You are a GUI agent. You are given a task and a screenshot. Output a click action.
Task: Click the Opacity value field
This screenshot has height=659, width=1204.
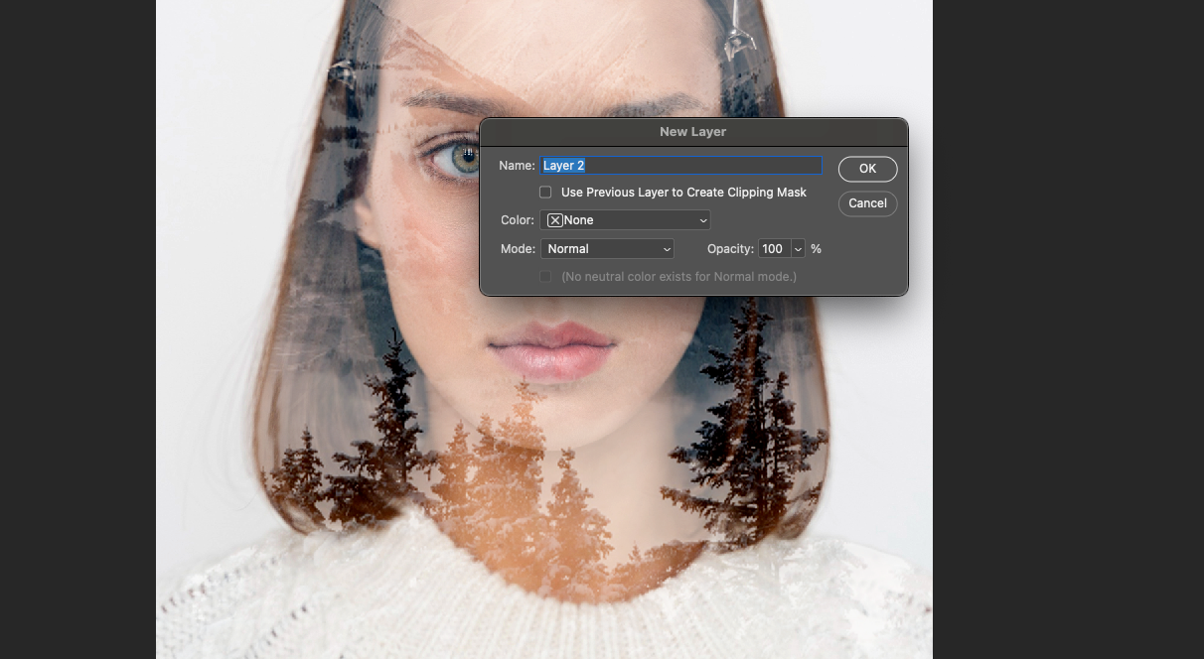coord(774,249)
